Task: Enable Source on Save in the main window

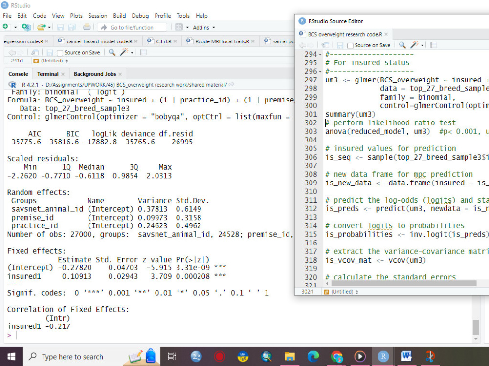Action: coord(59,52)
